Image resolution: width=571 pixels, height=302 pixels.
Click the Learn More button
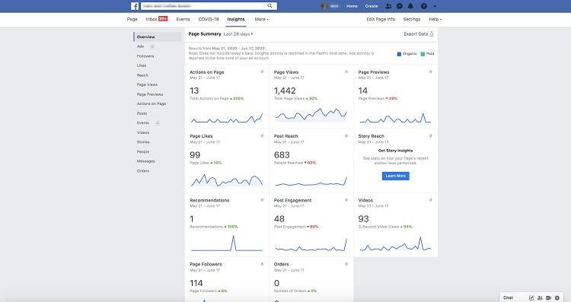point(395,176)
